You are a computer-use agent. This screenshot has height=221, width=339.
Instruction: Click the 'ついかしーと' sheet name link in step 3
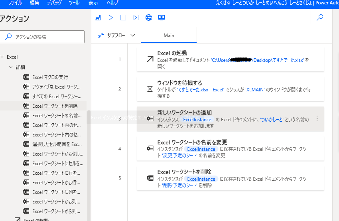click(272, 120)
